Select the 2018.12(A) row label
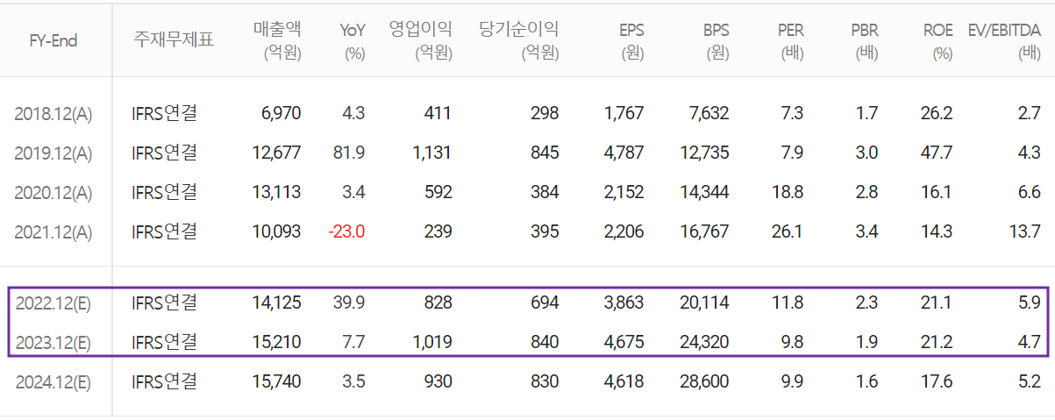Viewport: 1055px width, 420px height. 53,114
